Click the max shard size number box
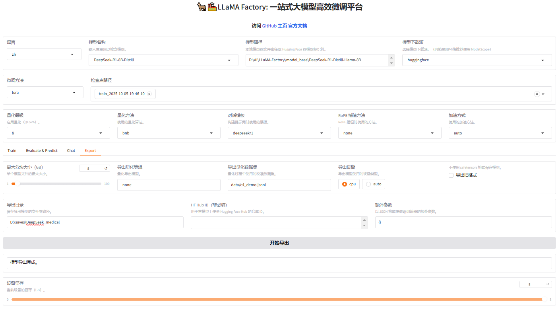The width and height of the screenshot is (560, 313). (x=91, y=168)
